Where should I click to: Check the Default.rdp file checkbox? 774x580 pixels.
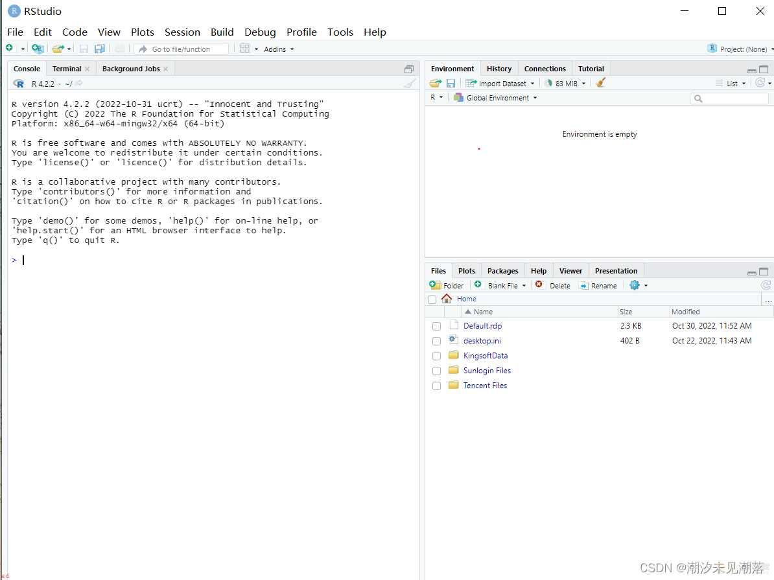(x=436, y=326)
